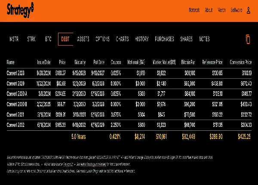Select the Convert 2028 row name
The width and height of the screenshot is (258, 185).
(15, 73)
